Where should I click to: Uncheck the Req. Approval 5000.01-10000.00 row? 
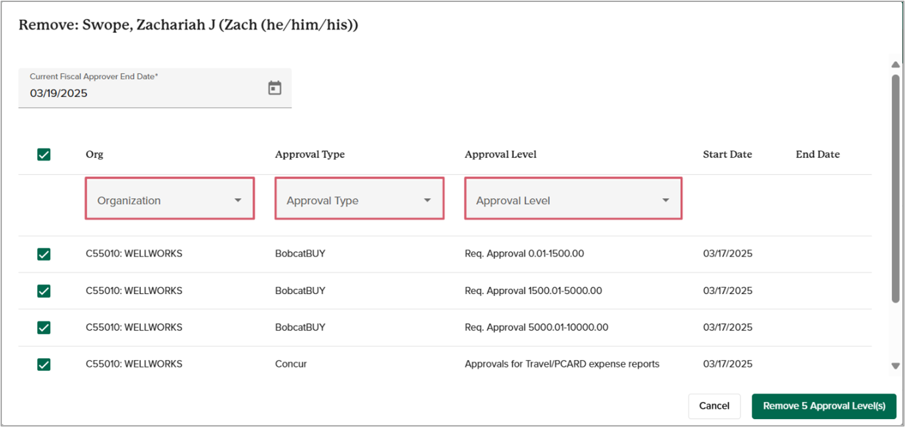click(44, 327)
